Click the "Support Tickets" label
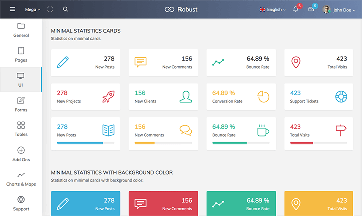Image resolution: width=362 pixels, height=216 pixels. click(x=304, y=101)
